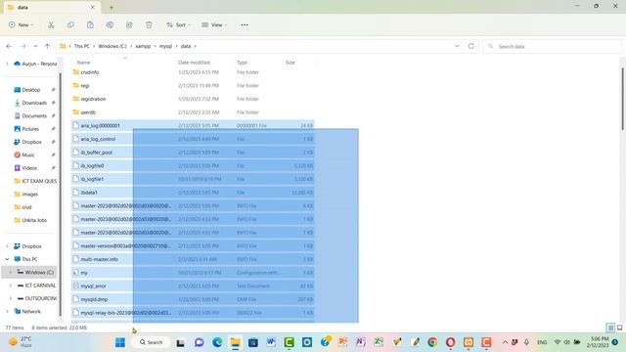The image size is (626, 352).
Task: Click the Paste icon in toolbar
Action: (x=90, y=24)
